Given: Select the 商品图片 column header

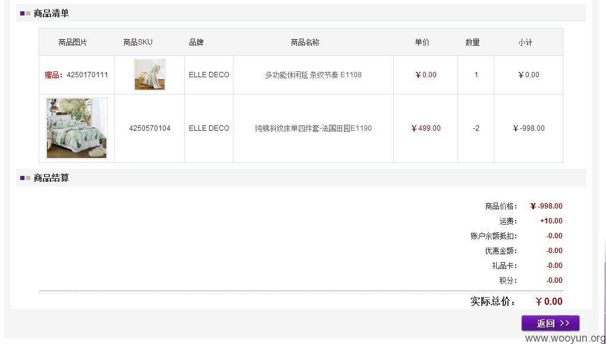Looking at the screenshot, I should tap(72, 42).
